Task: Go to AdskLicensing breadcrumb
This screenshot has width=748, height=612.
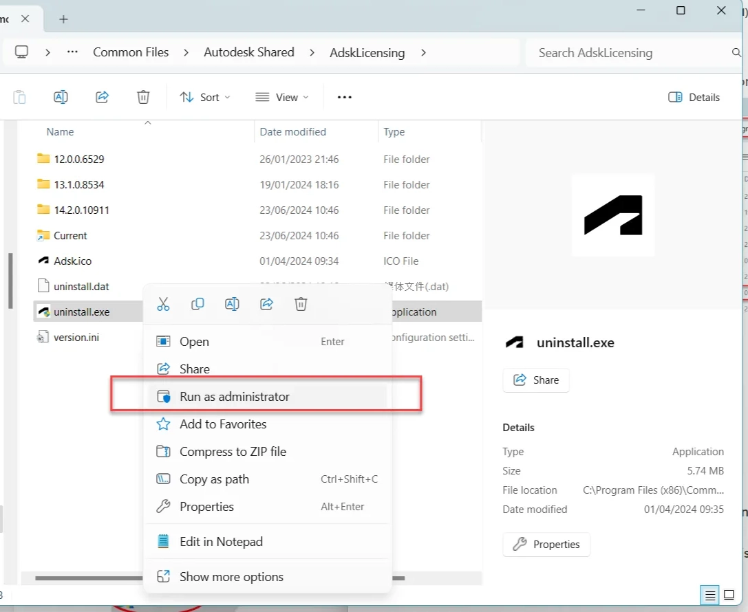Action: [x=367, y=52]
